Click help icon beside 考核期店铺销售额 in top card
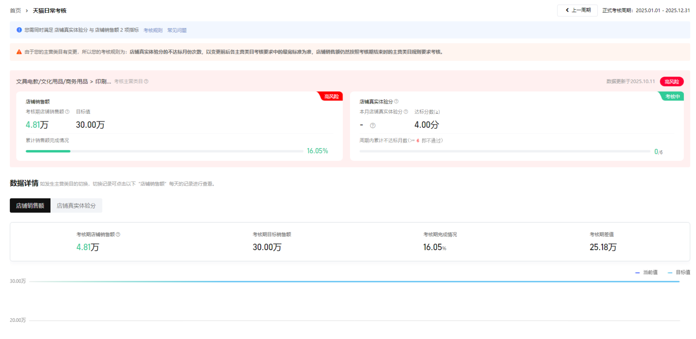The width and height of the screenshot is (696, 339). (x=67, y=112)
